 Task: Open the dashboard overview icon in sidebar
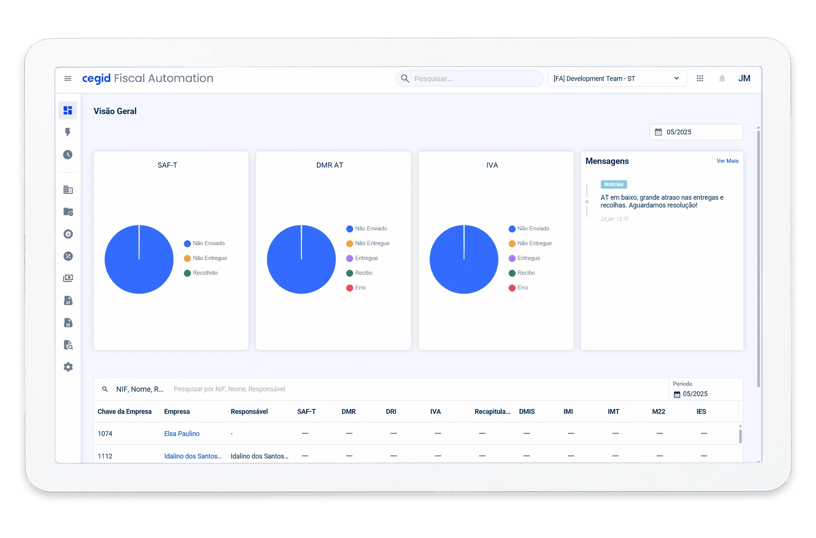68,110
